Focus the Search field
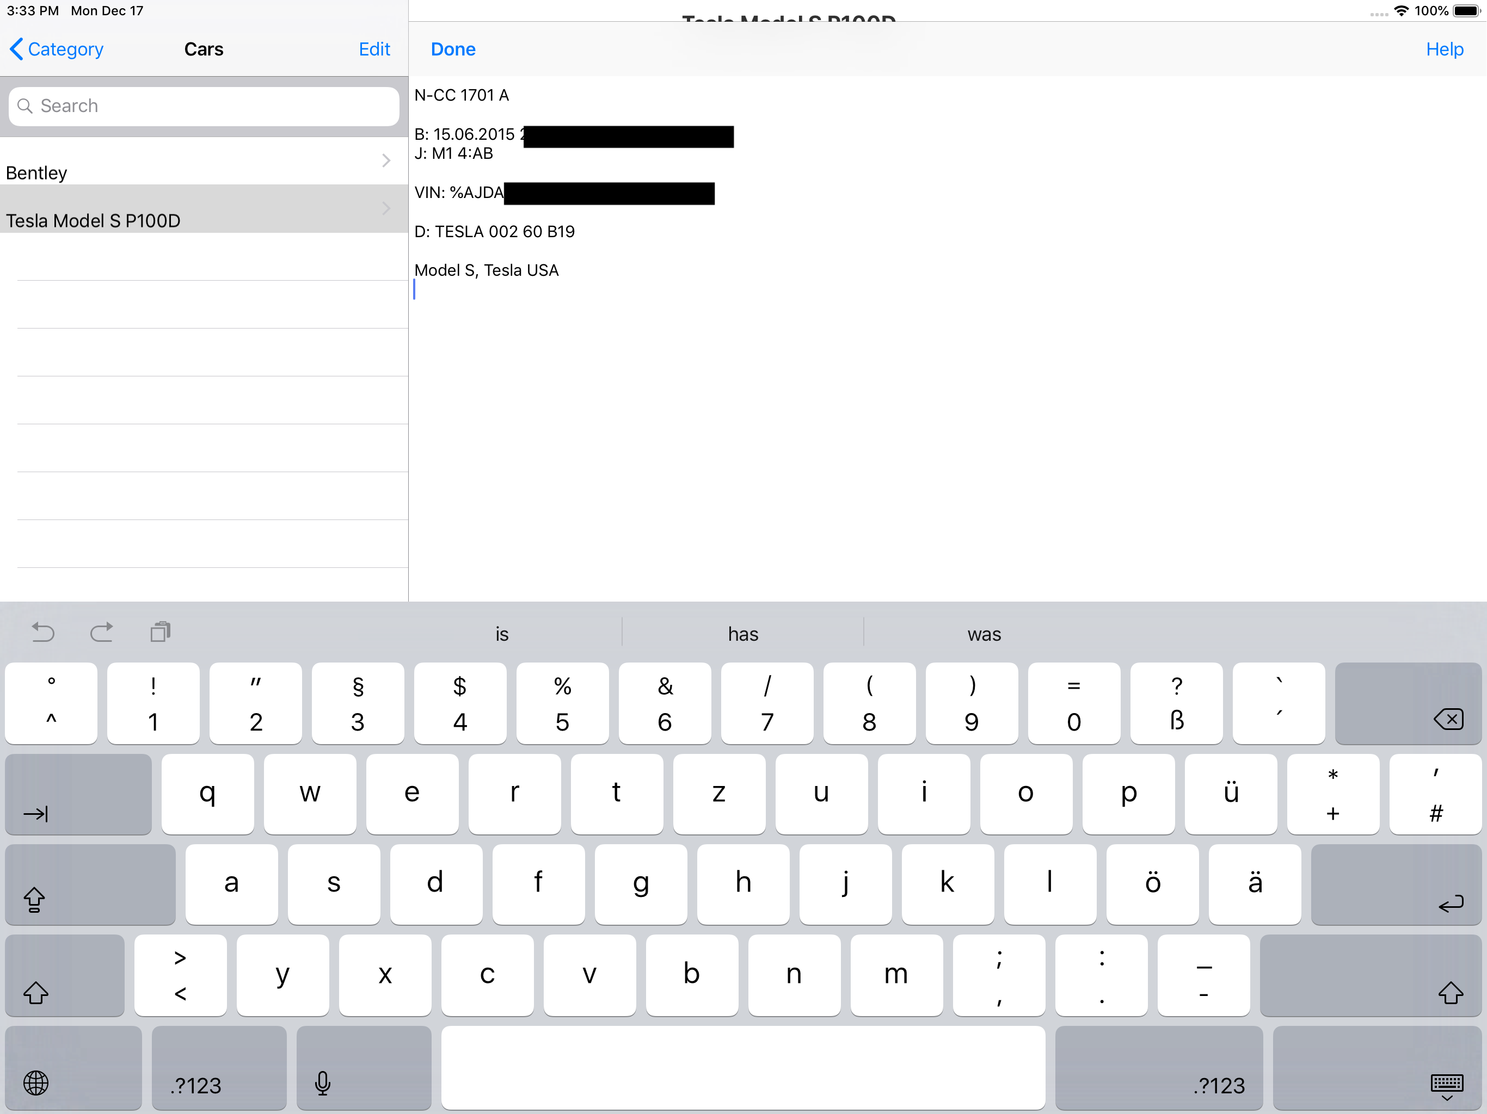Screen dimensions: 1487x1114 click(x=204, y=106)
